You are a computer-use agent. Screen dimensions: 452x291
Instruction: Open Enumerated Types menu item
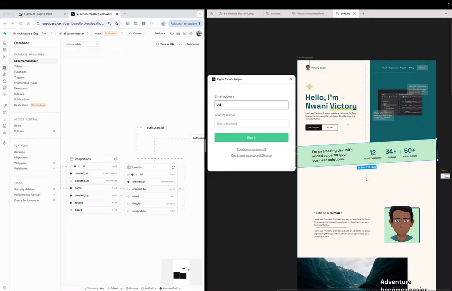(x=26, y=83)
